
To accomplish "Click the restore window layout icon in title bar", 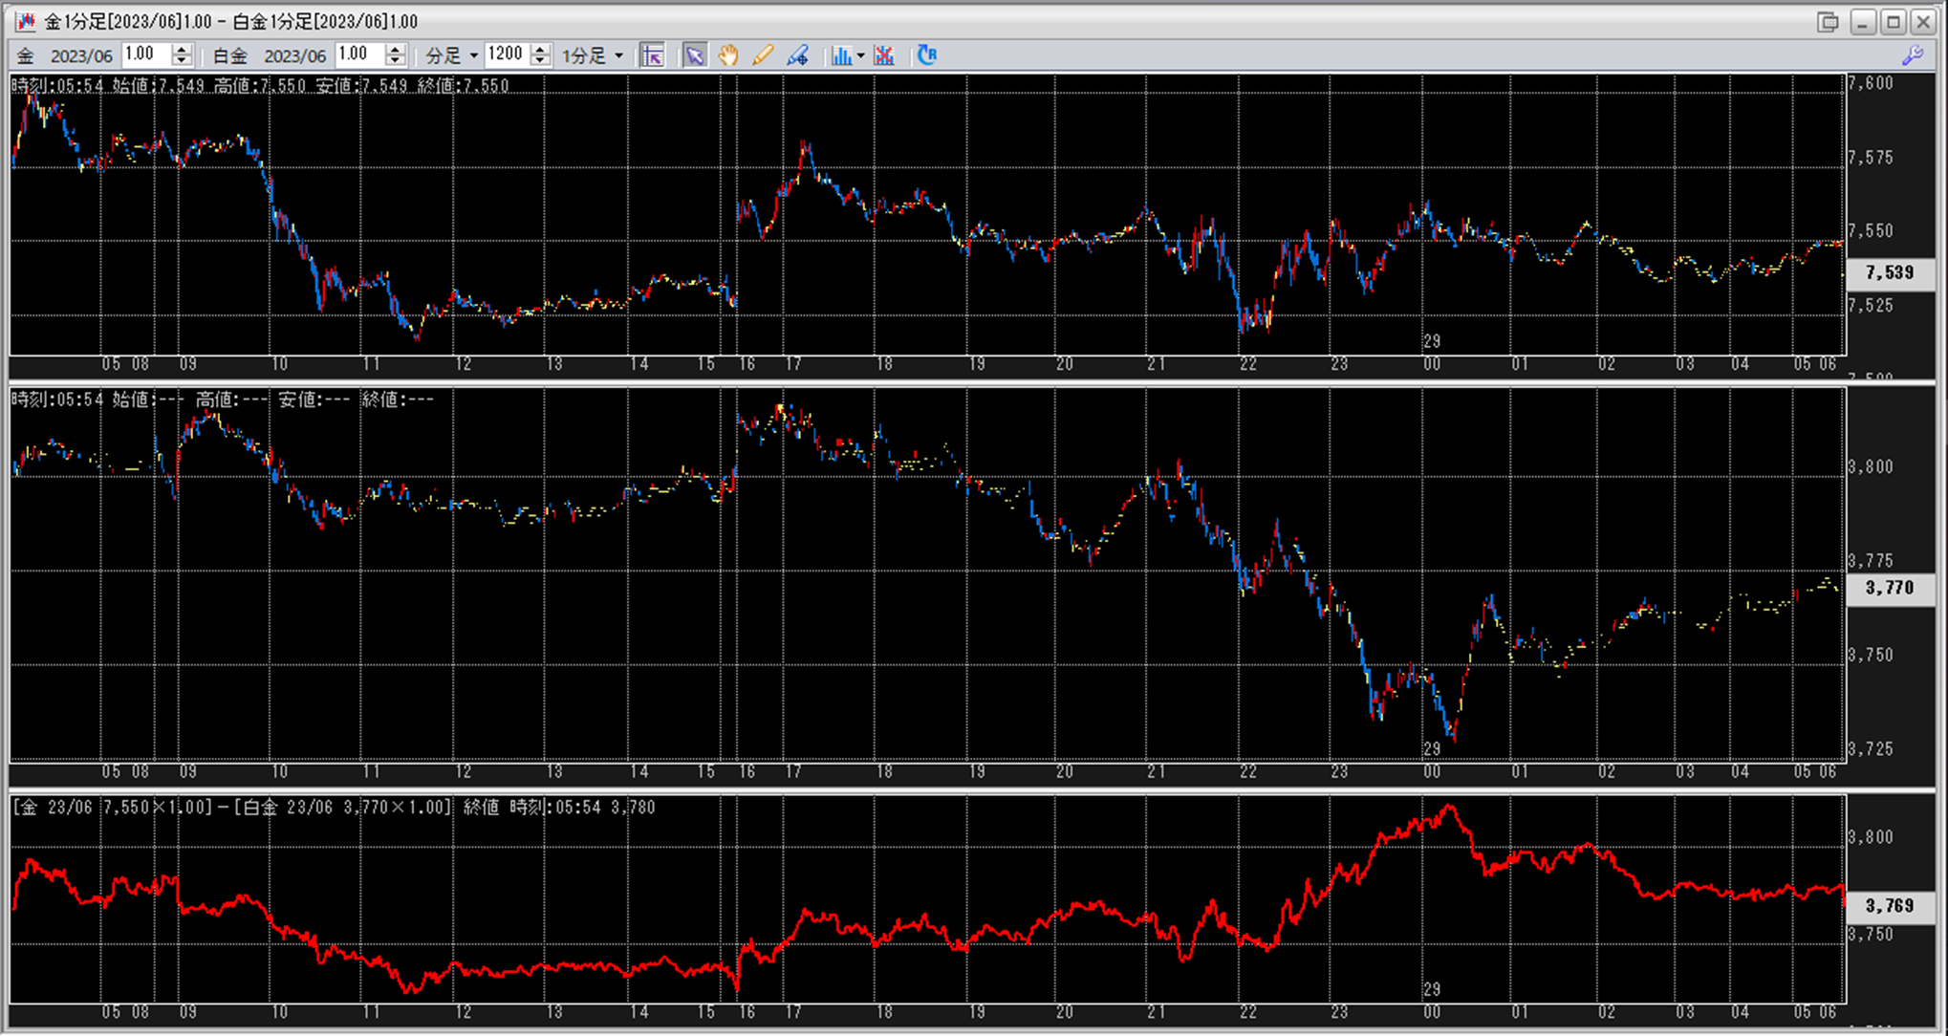I will [x=1827, y=21].
